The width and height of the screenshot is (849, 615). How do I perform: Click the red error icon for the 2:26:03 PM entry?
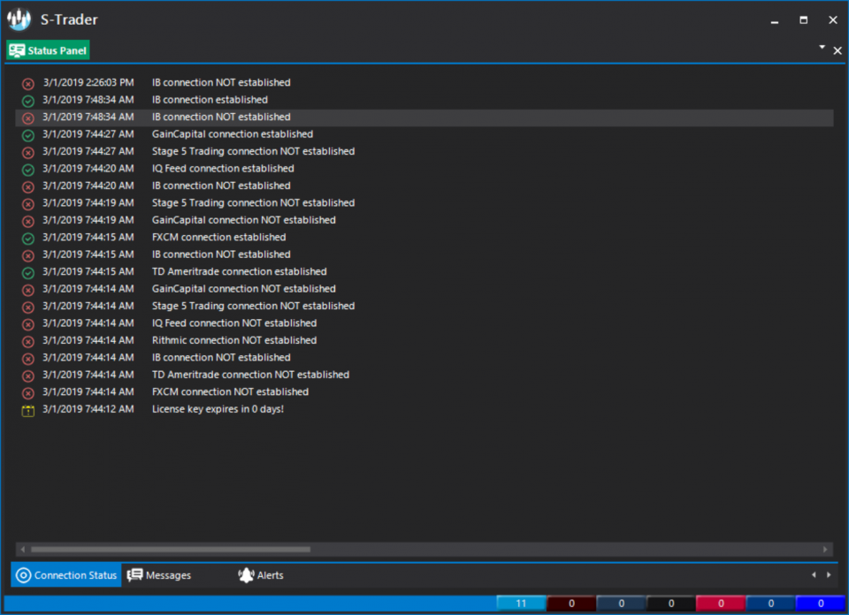click(28, 84)
